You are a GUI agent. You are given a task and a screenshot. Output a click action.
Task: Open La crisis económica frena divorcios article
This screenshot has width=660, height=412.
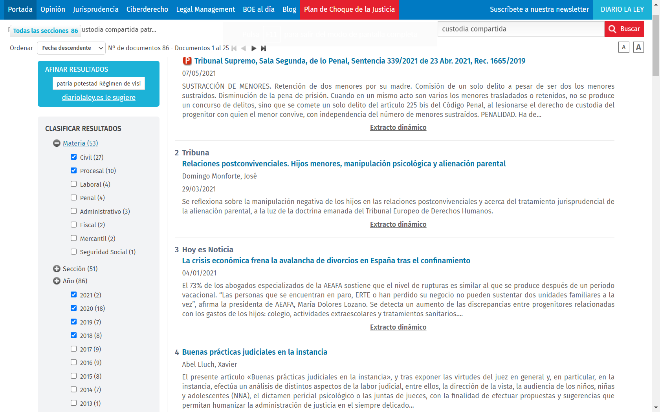[326, 261]
